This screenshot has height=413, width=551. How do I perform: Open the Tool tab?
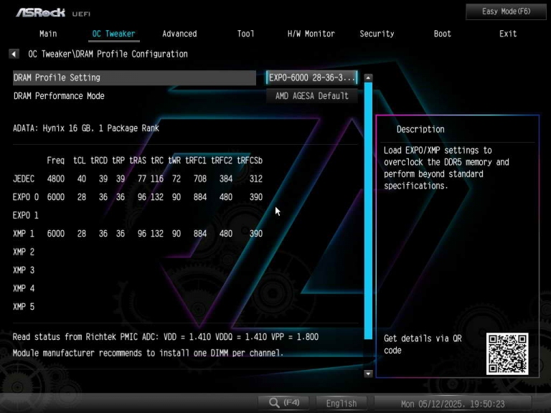pos(245,34)
